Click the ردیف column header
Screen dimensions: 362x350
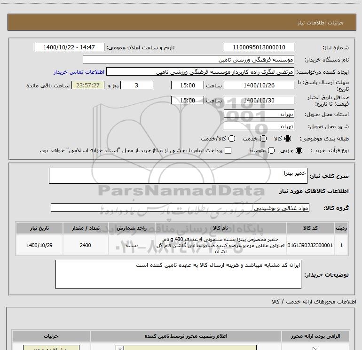(341, 228)
